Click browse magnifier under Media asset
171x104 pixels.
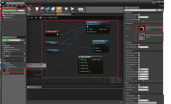[149, 29]
